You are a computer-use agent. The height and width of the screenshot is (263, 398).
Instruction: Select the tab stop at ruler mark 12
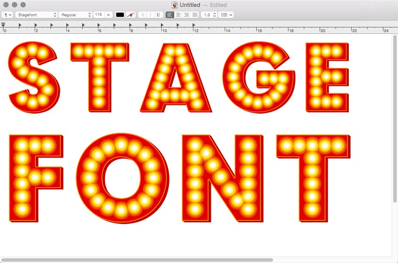[194, 25]
